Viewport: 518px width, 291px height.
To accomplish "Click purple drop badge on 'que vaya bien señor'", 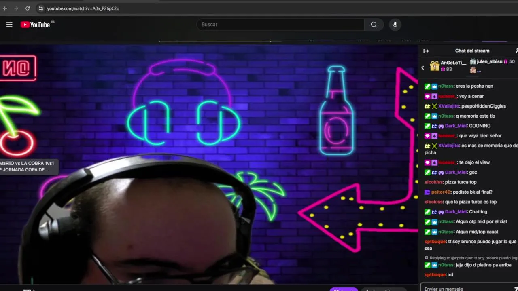I will click(x=434, y=136).
